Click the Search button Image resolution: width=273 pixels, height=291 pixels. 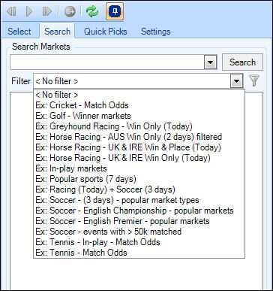[x=242, y=62]
